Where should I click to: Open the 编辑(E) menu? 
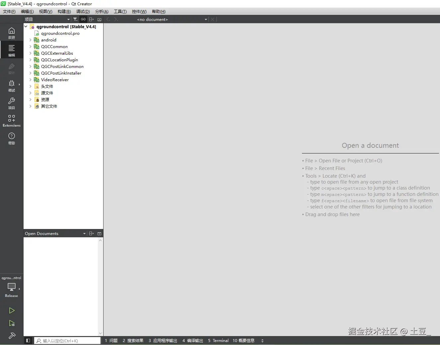tap(27, 11)
